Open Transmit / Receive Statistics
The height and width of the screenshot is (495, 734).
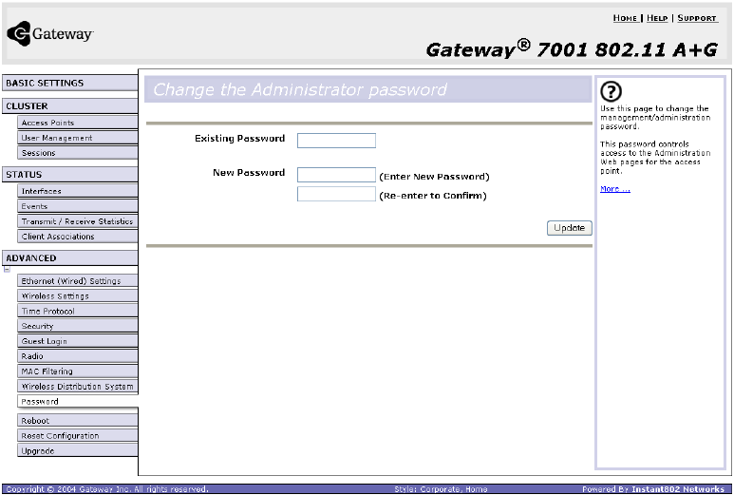click(x=78, y=221)
